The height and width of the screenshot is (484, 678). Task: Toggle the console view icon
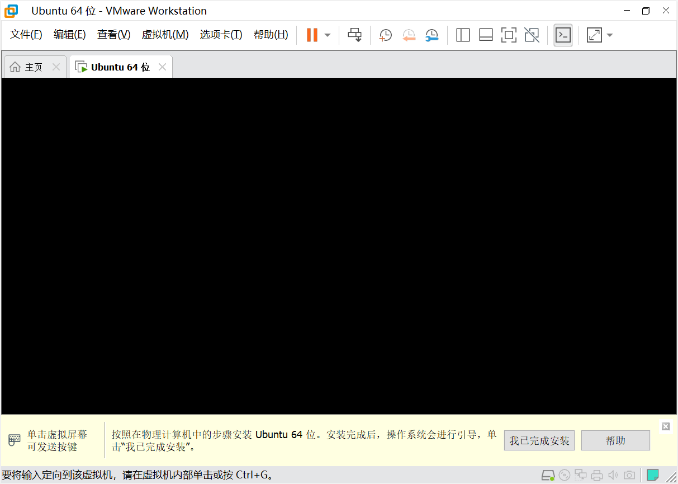click(x=563, y=35)
